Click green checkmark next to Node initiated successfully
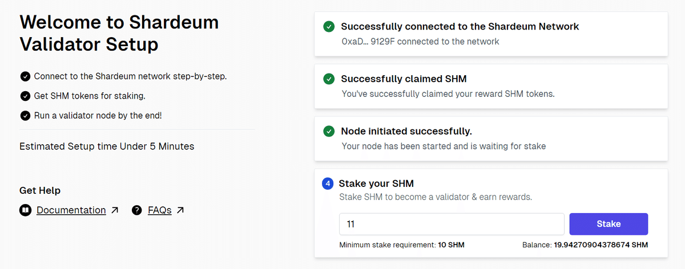This screenshot has width=685, height=269. coord(329,132)
